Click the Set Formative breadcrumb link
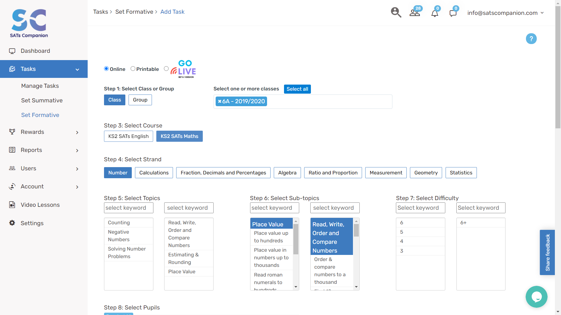The height and width of the screenshot is (315, 561). click(x=134, y=12)
